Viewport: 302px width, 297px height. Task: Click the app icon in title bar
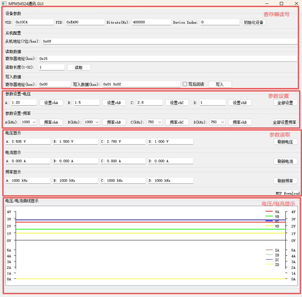pos(4,3)
